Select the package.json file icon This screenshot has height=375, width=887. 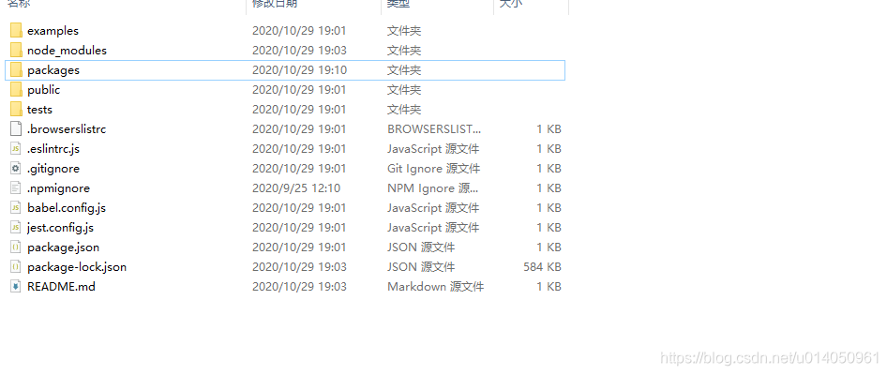pyautogui.click(x=16, y=247)
